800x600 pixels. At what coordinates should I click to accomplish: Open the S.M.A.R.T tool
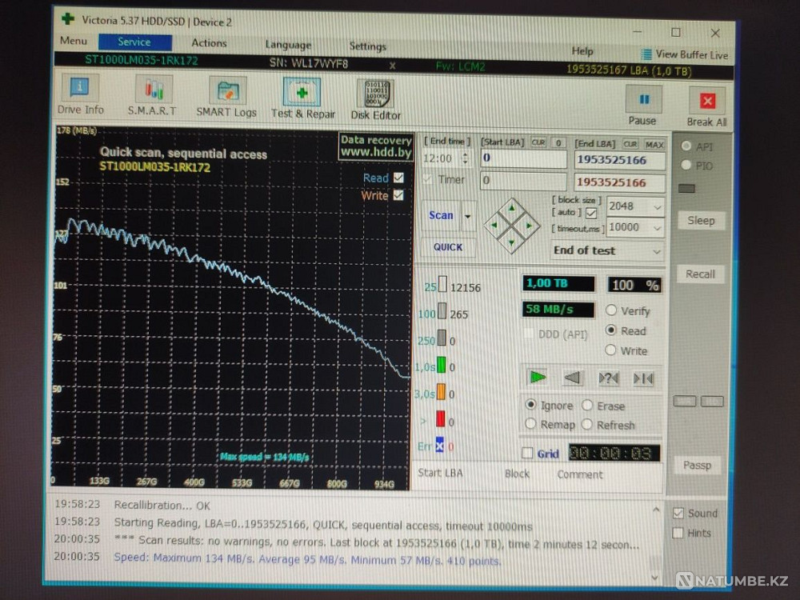(x=152, y=94)
